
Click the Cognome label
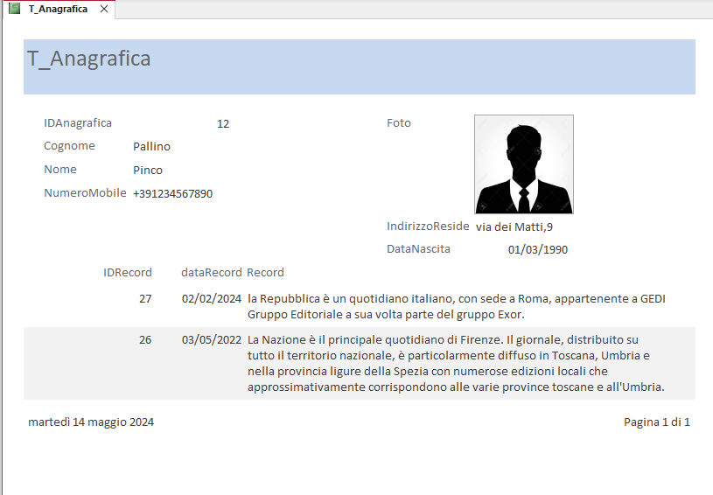coord(69,146)
